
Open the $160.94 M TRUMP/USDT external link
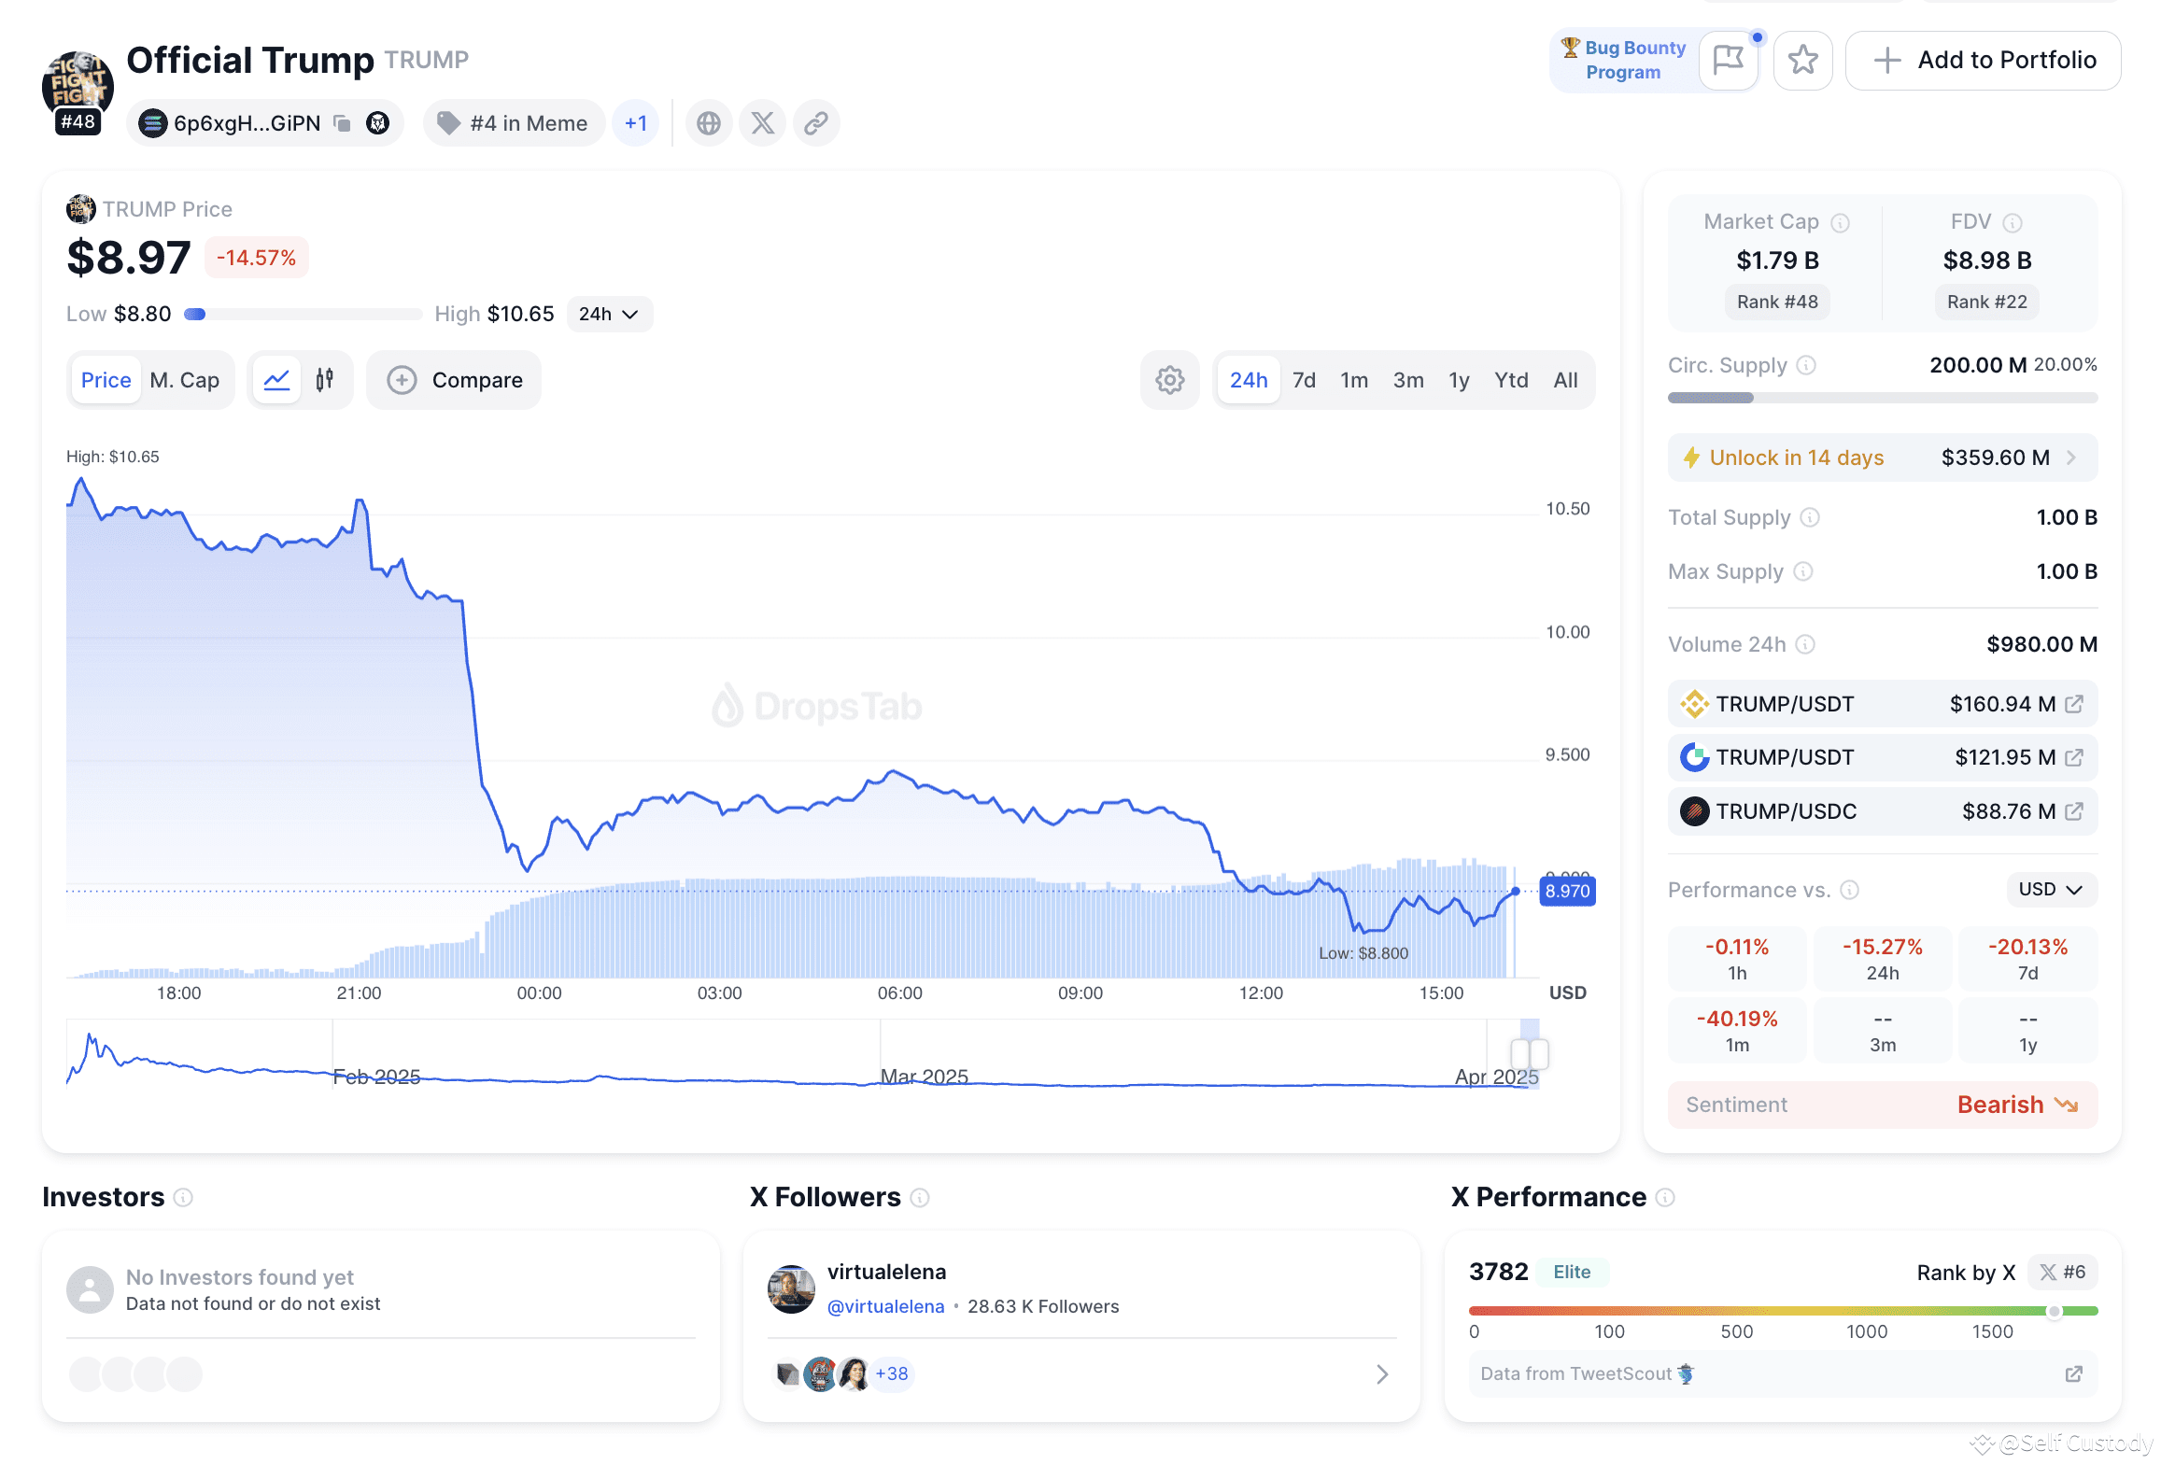pos(2074,704)
